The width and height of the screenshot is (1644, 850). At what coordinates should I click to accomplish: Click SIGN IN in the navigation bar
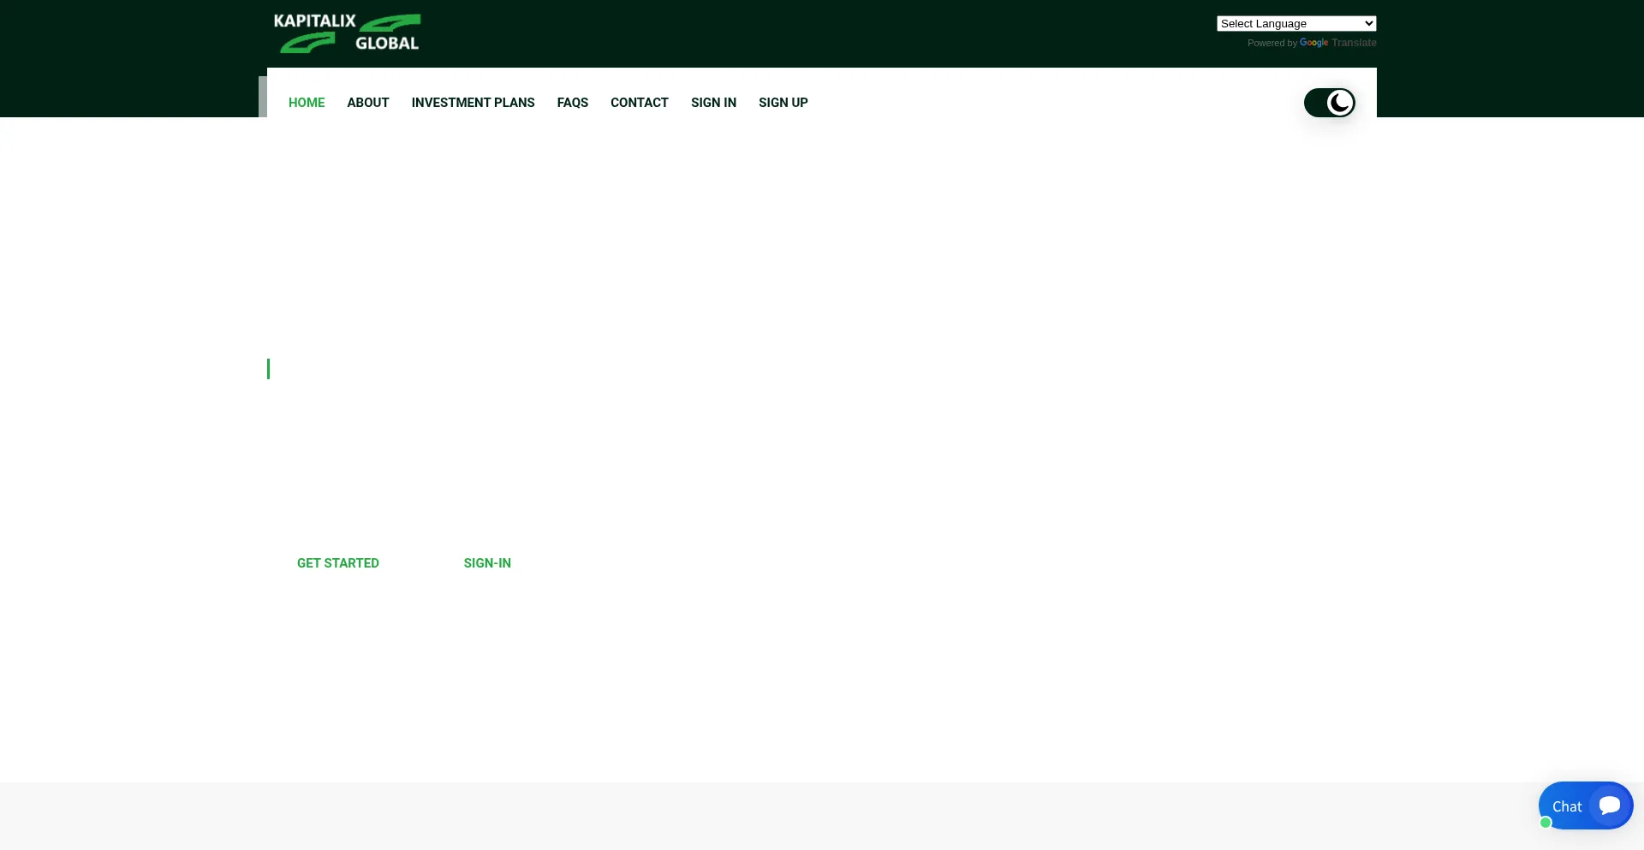(x=713, y=103)
